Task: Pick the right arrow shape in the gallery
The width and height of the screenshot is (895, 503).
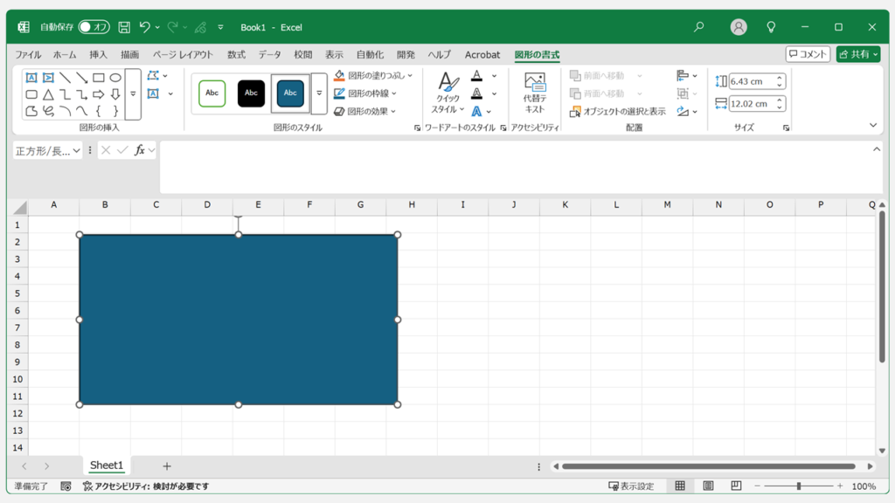Action: tap(99, 93)
